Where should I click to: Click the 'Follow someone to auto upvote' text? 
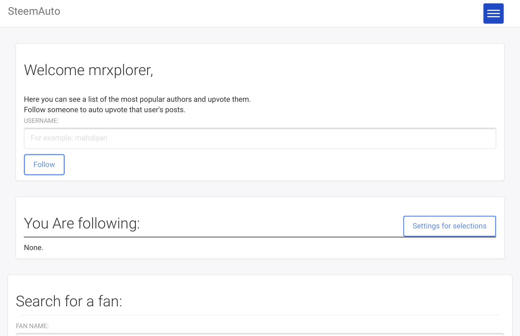click(x=104, y=110)
